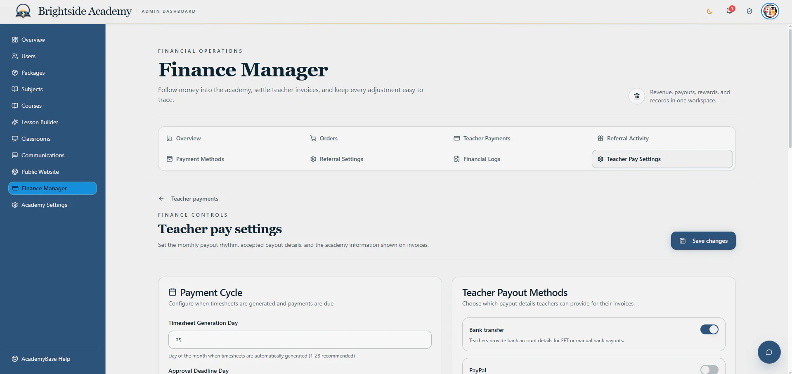
Task: Click the "ADMIN DASHBOARD" header text
Action: [x=168, y=12]
